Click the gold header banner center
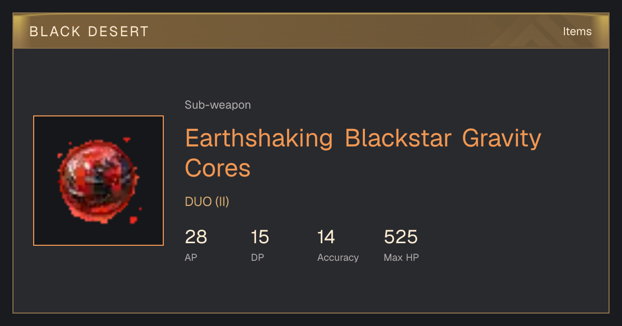This screenshot has height=326, width=622. click(311, 31)
